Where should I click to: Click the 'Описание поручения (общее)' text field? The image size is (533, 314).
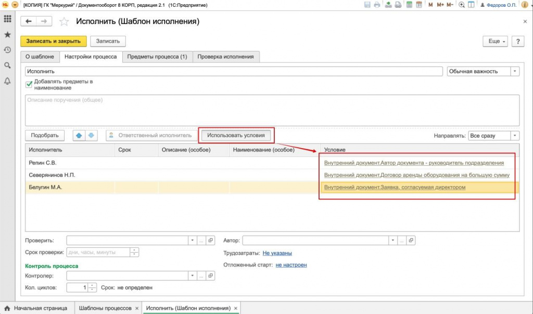[272, 109]
